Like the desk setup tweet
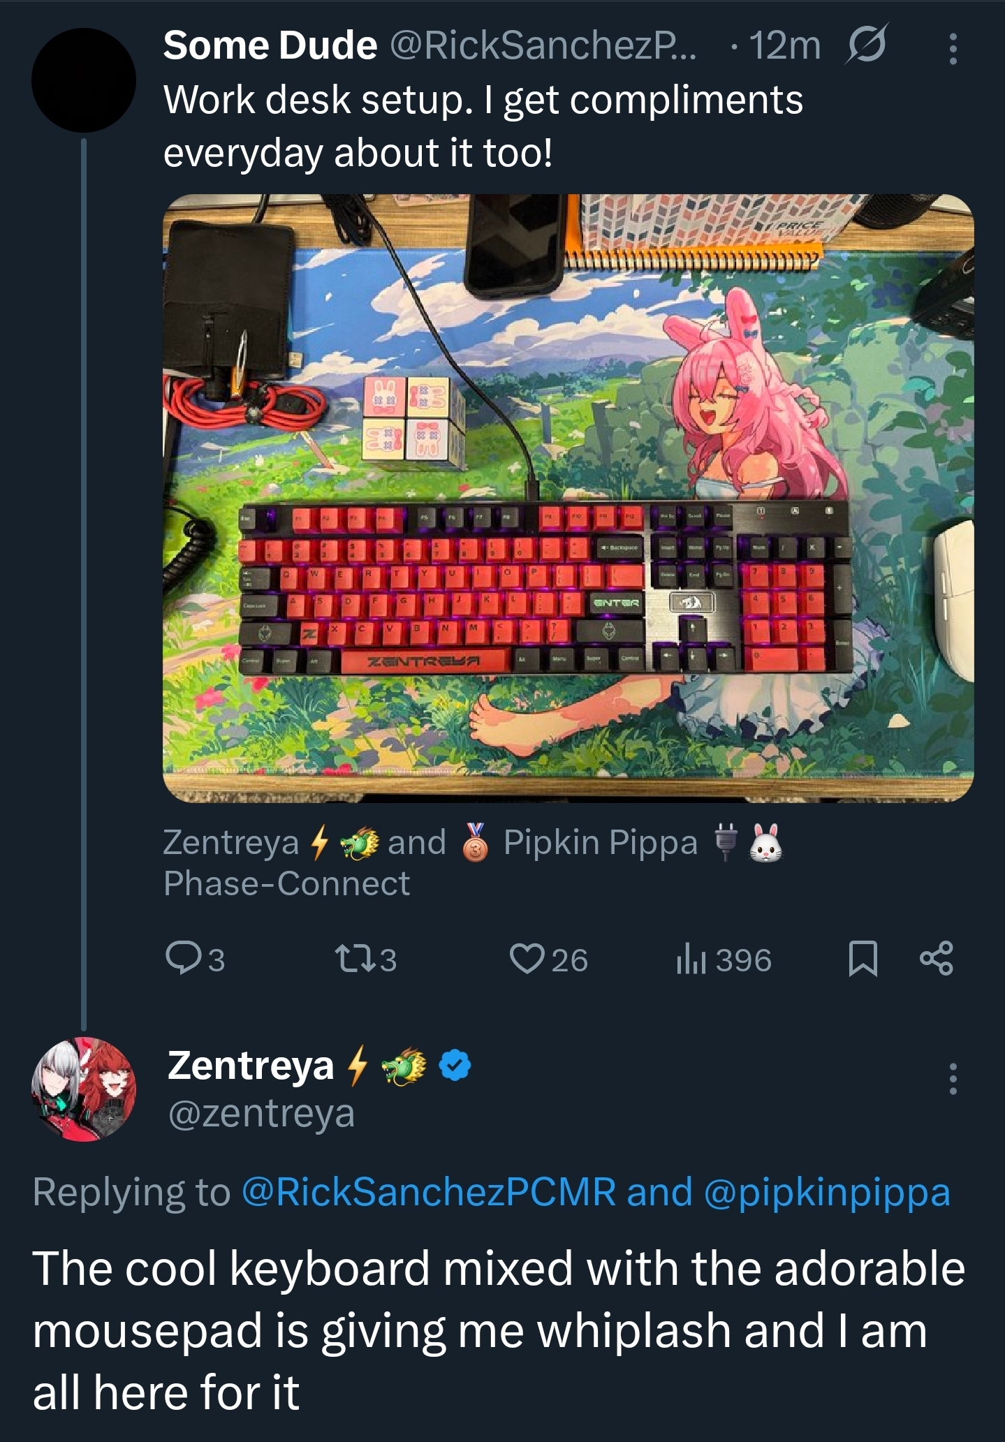The width and height of the screenshot is (1005, 1442). point(527,959)
